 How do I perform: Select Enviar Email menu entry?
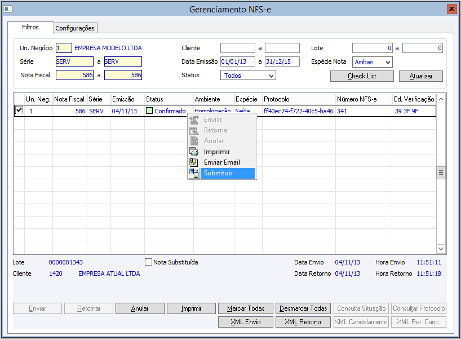click(221, 162)
